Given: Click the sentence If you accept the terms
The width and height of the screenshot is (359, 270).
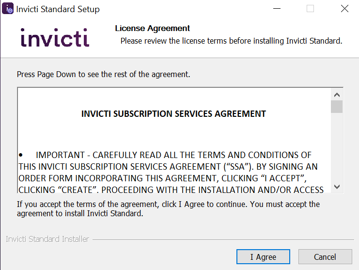Looking at the screenshot, I should (168, 208).
